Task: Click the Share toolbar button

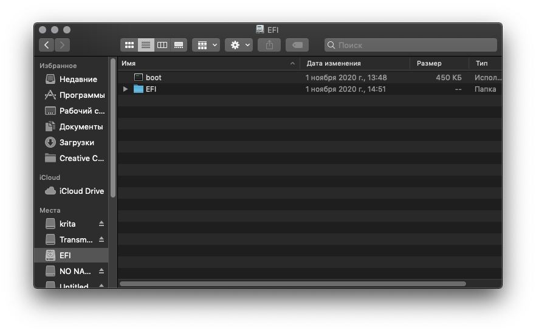Action: [269, 45]
